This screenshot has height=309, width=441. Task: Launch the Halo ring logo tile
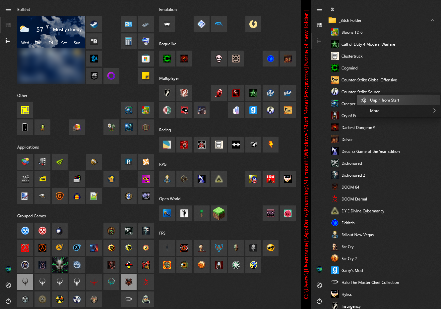[129, 299]
